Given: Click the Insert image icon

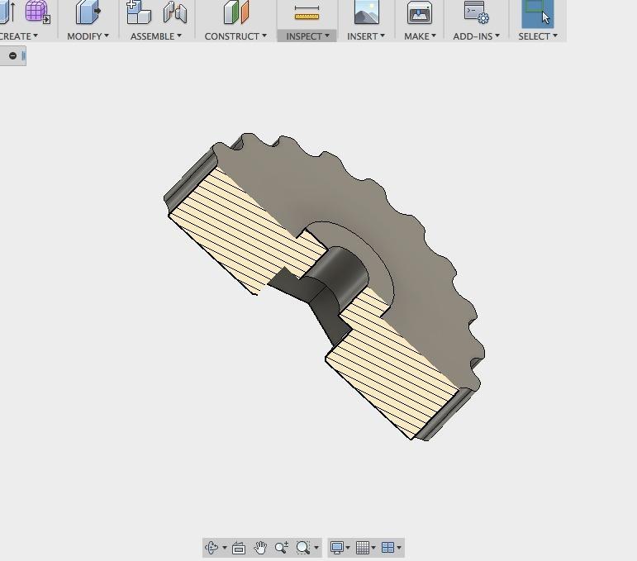Looking at the screenshot, I should pyautogui.click(x=367, y=12).
